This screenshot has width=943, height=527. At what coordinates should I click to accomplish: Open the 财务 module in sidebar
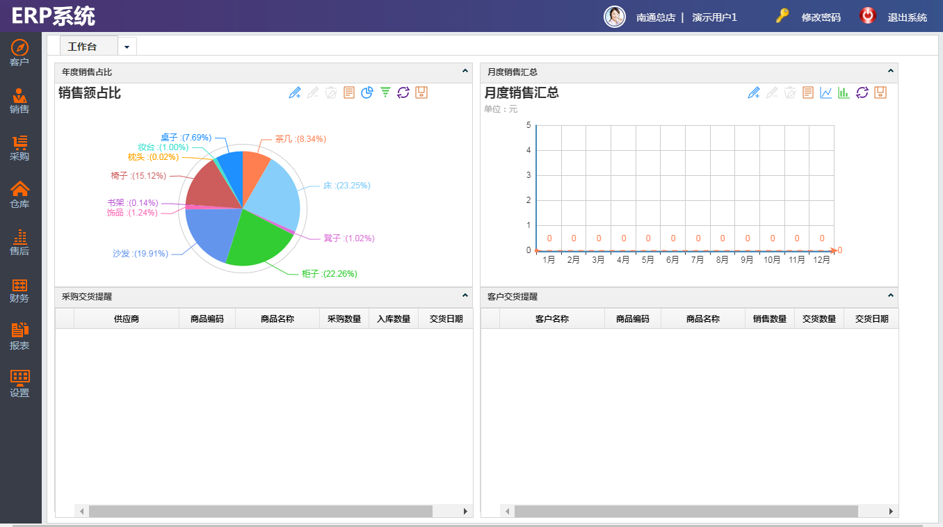point(19,290)
